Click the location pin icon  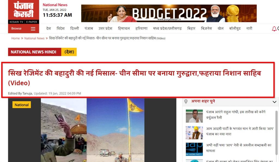(x=186, y=102)
